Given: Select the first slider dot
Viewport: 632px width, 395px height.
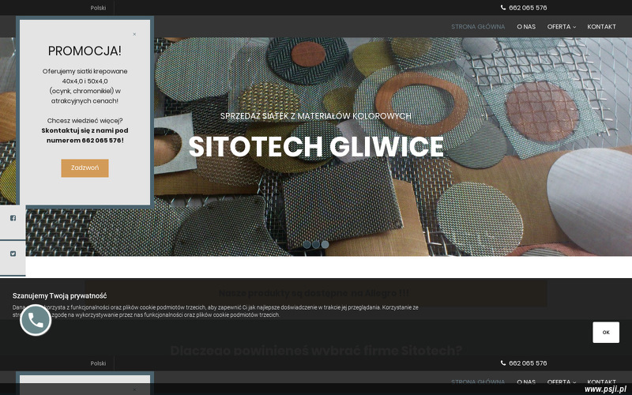Looking at the screenshot, I should pos(307,244).
